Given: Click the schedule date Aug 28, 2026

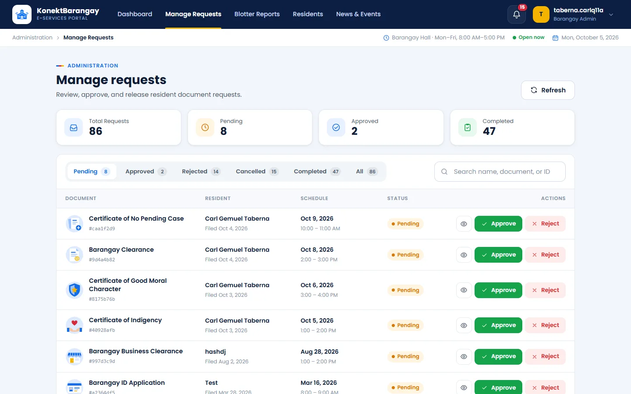Looking at the screenshot, I should pos(319,352).
